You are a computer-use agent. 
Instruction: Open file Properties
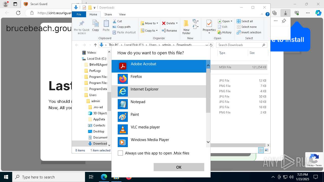(x=209, y=27)
